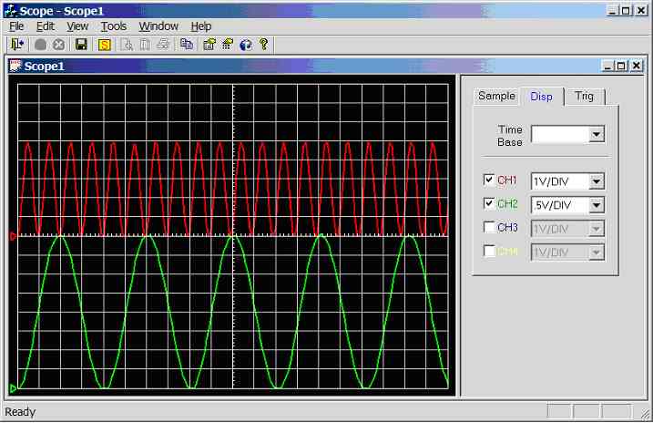Image resolution: width=653 pixels, height=423 pixels.
Task: Uncheck the CH1 channel checkbox
Action: tap(489, 180)
